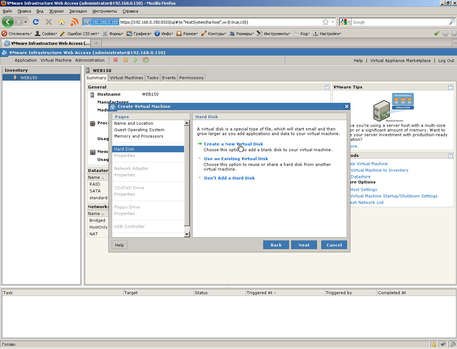
Task: Select the Name and Location page
Action: (134, 123)
